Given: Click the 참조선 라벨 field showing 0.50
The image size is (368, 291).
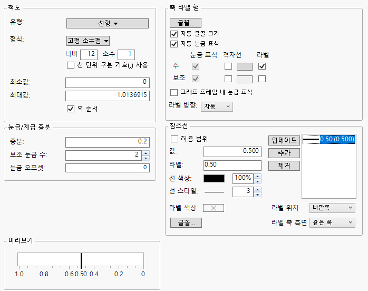Looking at the screenshot, I should click(x=233, y=165).
